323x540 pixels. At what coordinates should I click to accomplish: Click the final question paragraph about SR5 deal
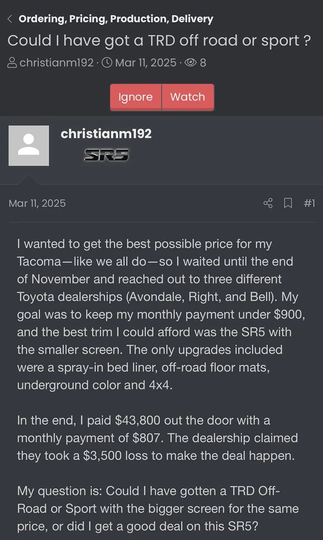tap(158, 509)
